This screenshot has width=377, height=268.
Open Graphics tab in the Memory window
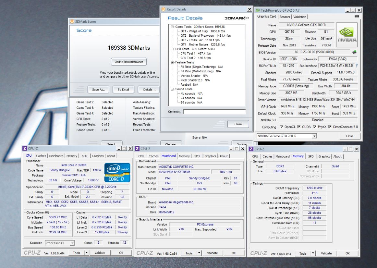(324, 156)
